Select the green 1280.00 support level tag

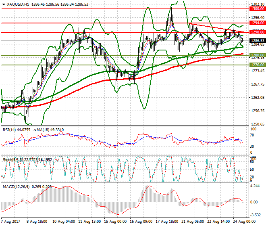[257, 55]
